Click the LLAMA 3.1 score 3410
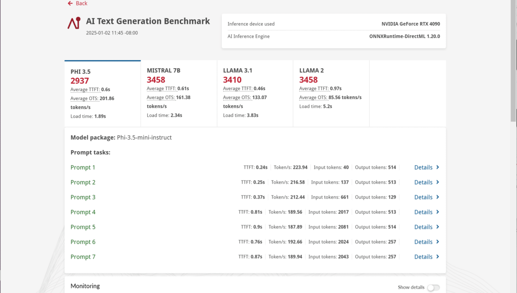 pyautogui.click(x=232, y=80)
